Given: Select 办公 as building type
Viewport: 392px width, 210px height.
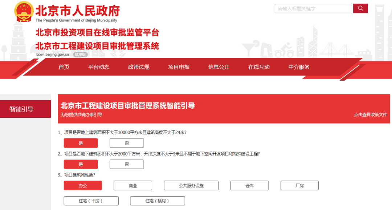Looking at the screenshot, I should click(83, 186).
